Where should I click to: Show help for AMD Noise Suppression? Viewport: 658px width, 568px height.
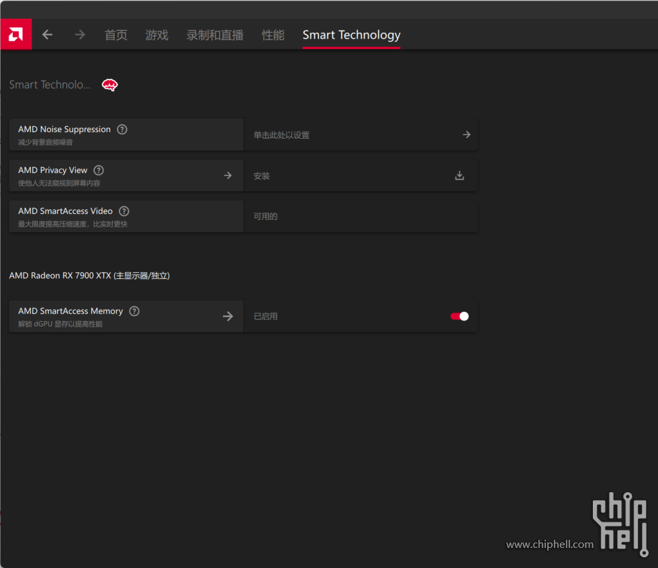[122, 129]
